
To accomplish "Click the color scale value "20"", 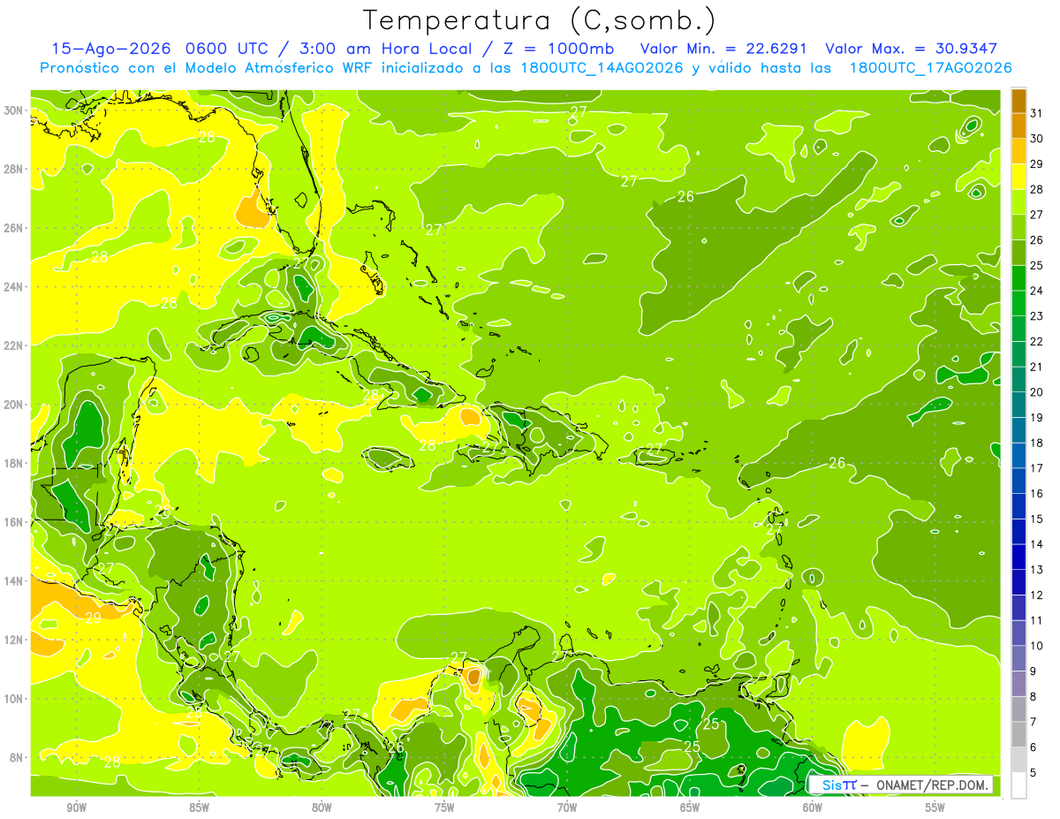I will pos(1037,392).
